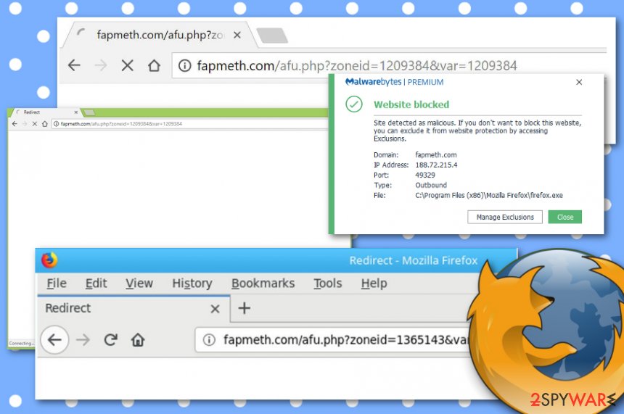Click address bar in small Chrome window
Viewport: 624px width, 414px height.
[x=190, y=124]
